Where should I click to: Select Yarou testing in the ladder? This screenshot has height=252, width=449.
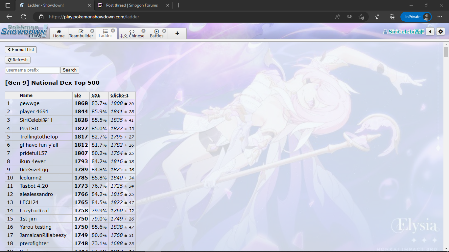(x=35, y=227)
